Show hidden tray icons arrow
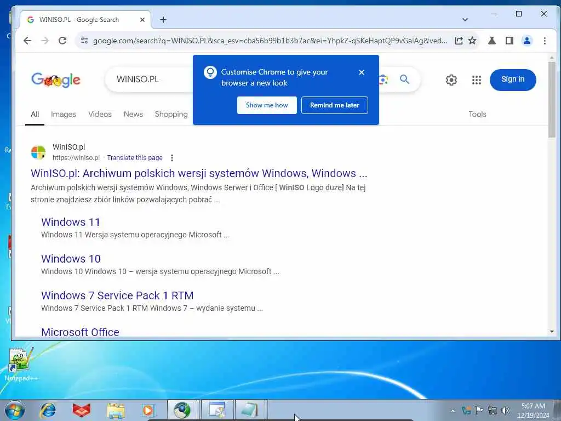 [453, 411]
